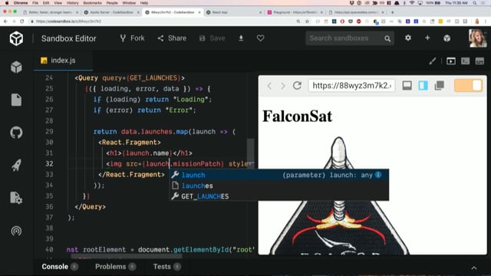The height and width of the screenshot is (276, 491).
Task: Toggle the orange preview switch
Action: [x=468, y=85]
